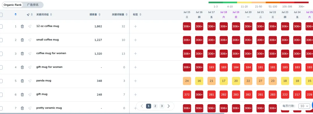Add a tag to 12 oz coffee mug
313x114 pixels.
(135, 26)
